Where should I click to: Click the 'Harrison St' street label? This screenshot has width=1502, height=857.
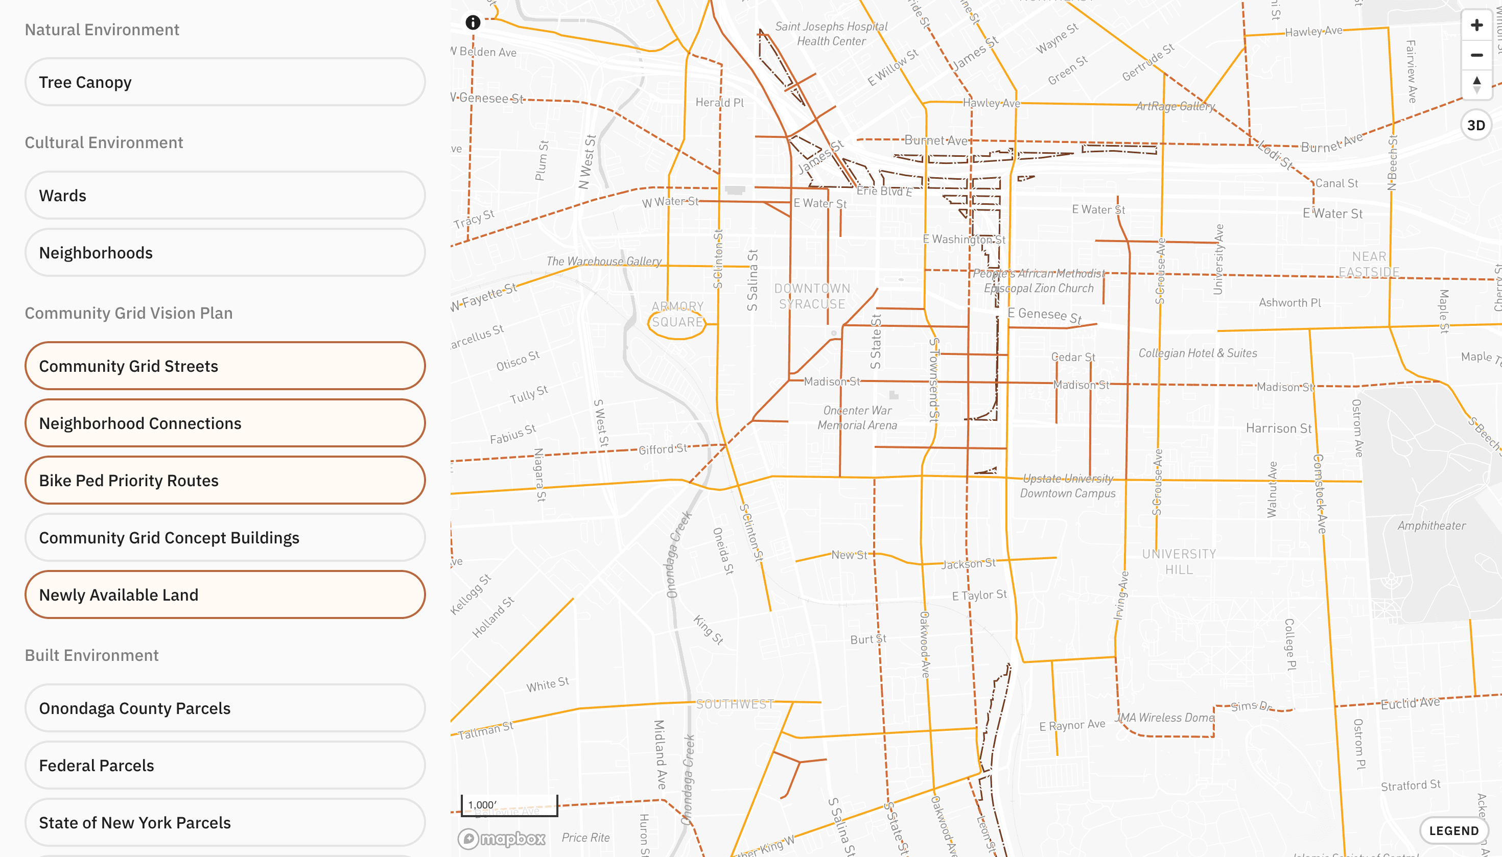click(x=1278, y=428)
